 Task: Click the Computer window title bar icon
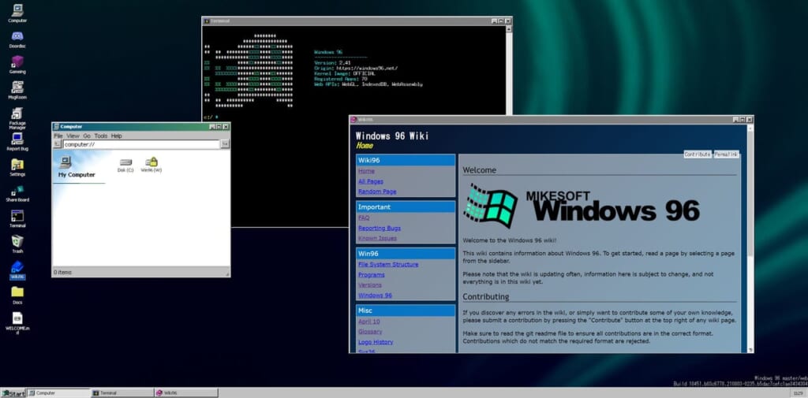click(x=56, y=127)
